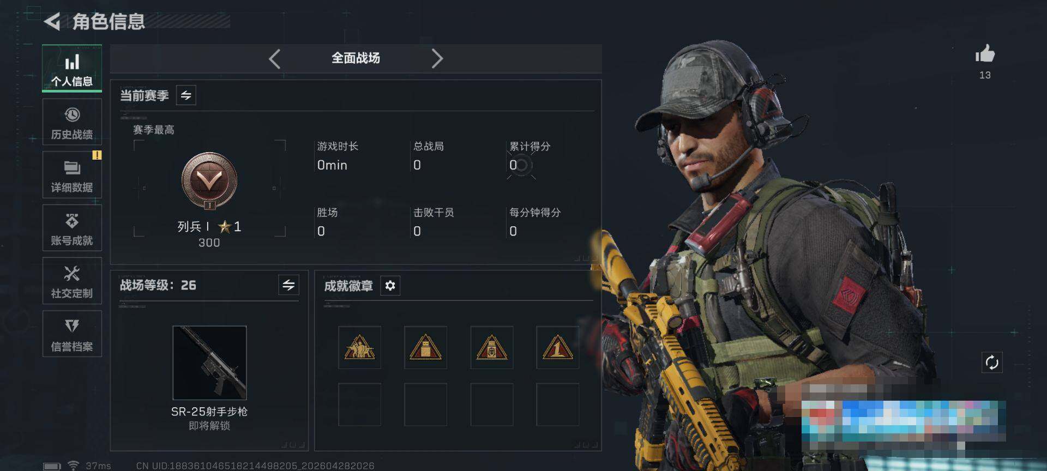Screen dimensions: 1047x471
Task: Switch to previous mode with left chevron
Action: 275,58
